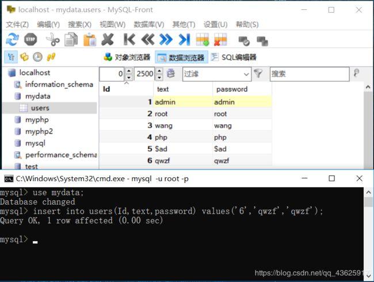Click the Paste clipboard icon
The image size is (374, 282).
[90, 40]
